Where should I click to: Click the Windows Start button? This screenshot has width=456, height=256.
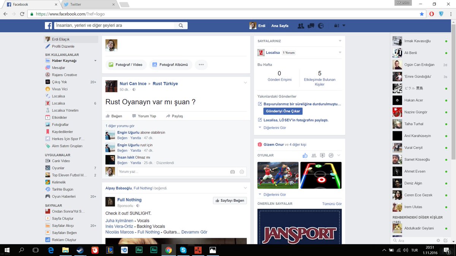point(7,250)
